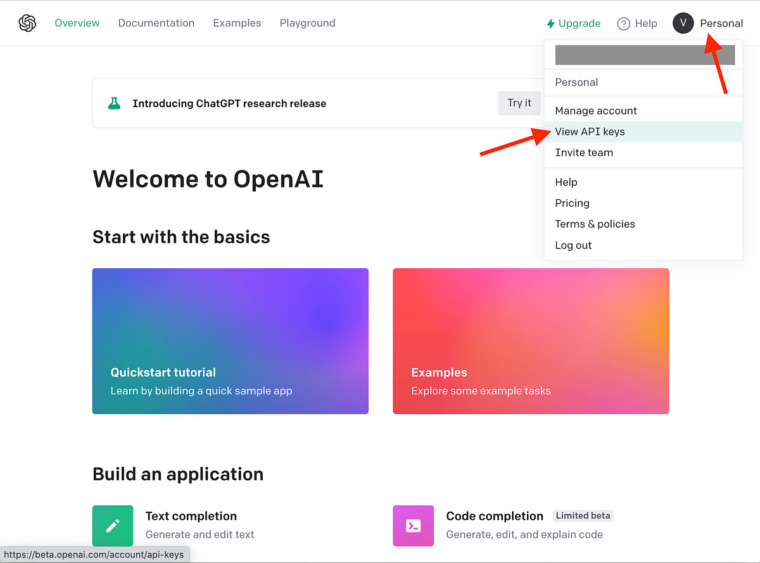The height and width of the screenshot is (563, 760).
Task: Switch to the Playground tab
Action: (307, 23)
